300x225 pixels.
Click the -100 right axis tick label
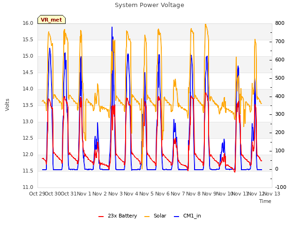tap(281, 187)
